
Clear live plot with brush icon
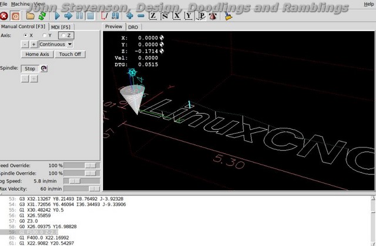228,16
